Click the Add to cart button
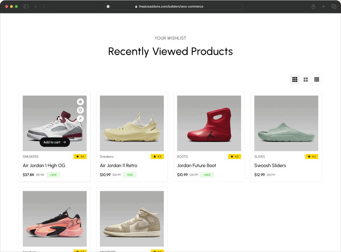This screenshot has height=252, width=341. click(x=55, y=142)
